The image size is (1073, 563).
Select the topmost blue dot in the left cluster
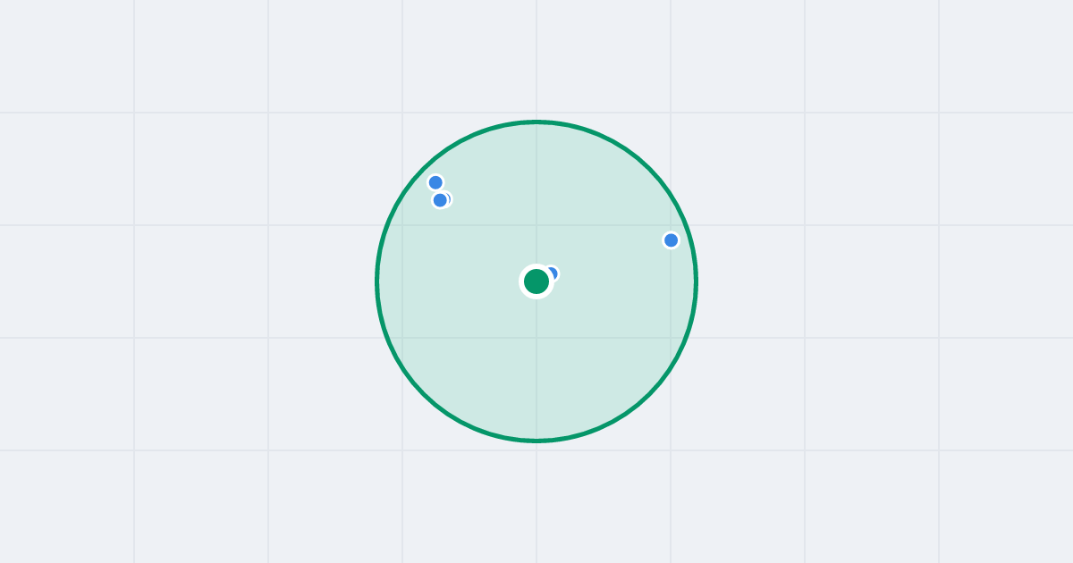tap(435, 182)
